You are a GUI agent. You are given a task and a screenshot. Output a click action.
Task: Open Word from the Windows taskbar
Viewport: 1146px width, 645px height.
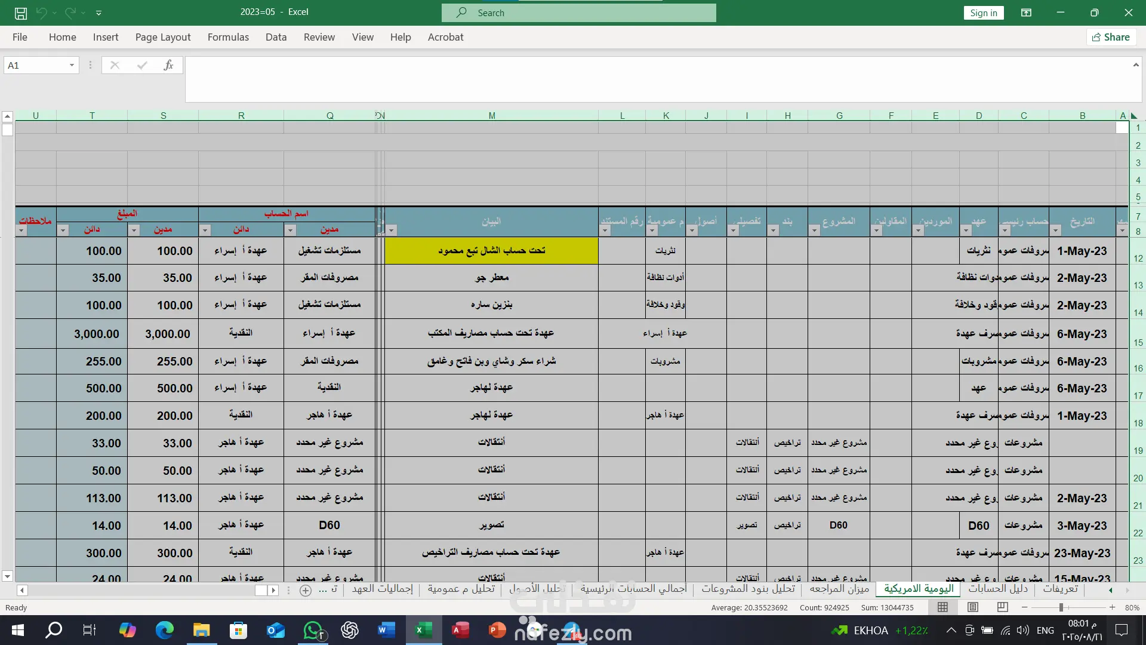[x=386, y=630]
